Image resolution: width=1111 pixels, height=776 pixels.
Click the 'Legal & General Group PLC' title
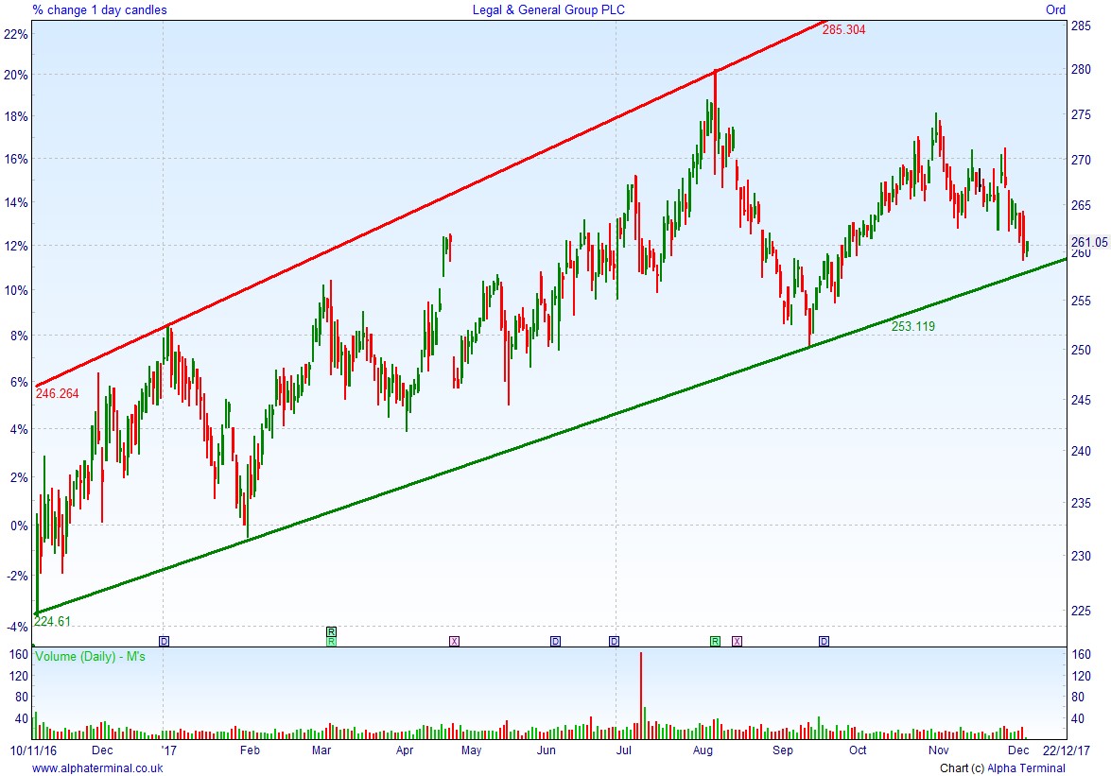[548, 9]
